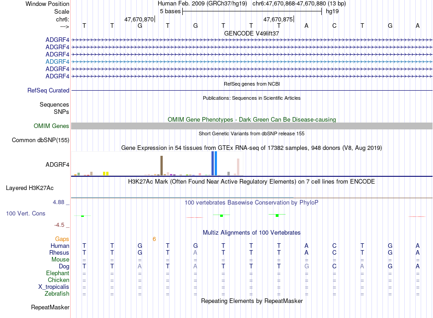The height and width of the screenshot is (318, 433).
Task: Click the 47,670,870 coordinate marker
Action: (x=139, y=19)
